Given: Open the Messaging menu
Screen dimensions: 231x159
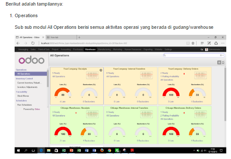Looking at the screenshot, I should [x=23, y=49].
